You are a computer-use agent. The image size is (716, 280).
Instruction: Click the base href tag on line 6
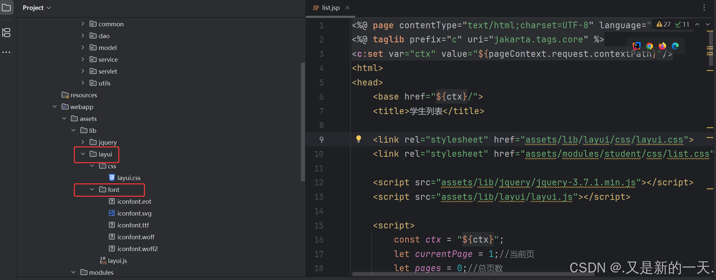coord(428,97)
